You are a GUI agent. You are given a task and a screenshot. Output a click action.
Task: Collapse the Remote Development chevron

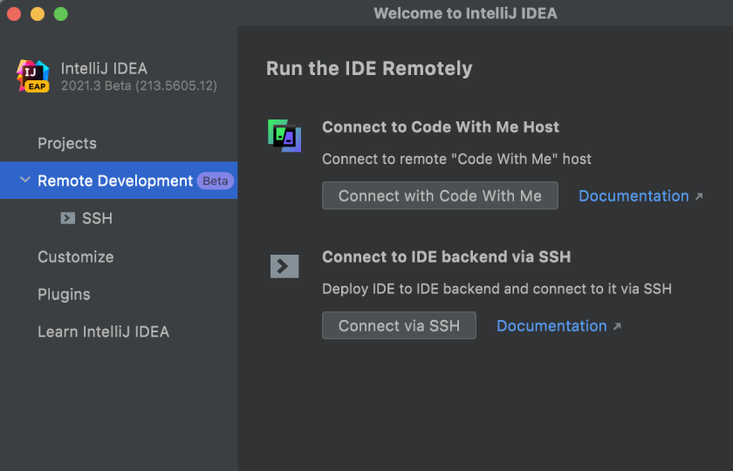tap(24, 180)
